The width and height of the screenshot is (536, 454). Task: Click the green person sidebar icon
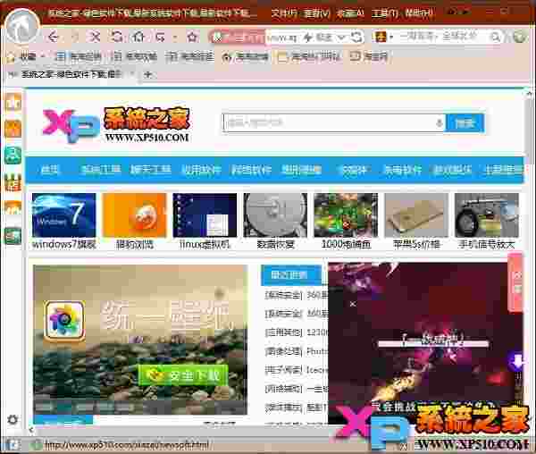click(13, 156)
